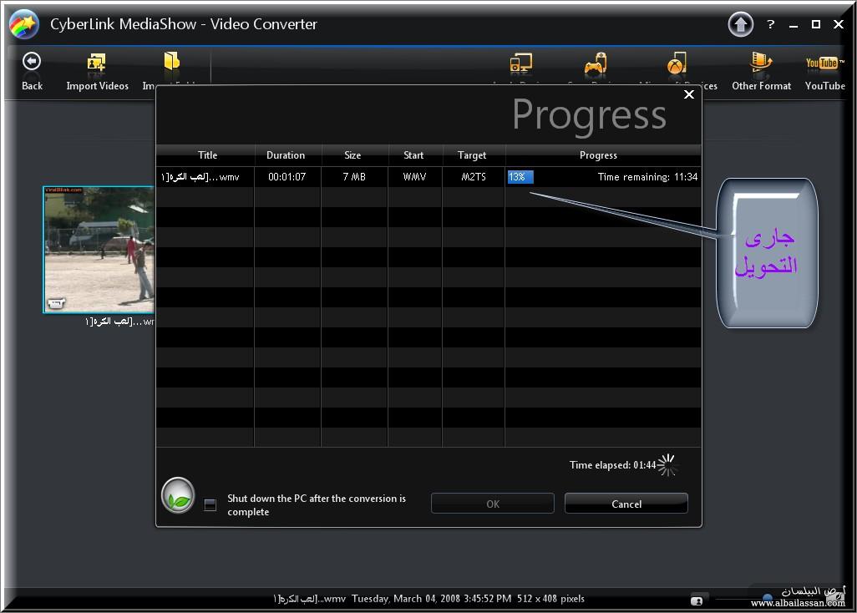Click the green leaf eco icon

click(178, 495)
